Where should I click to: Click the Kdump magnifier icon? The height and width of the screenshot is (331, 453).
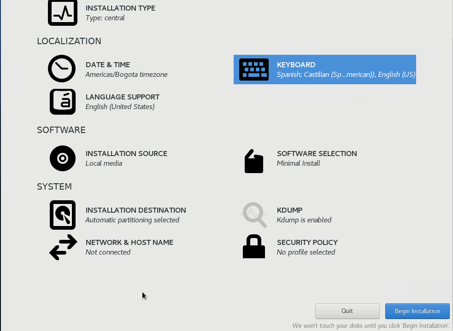pyautogui.click(x=254, y=215)
